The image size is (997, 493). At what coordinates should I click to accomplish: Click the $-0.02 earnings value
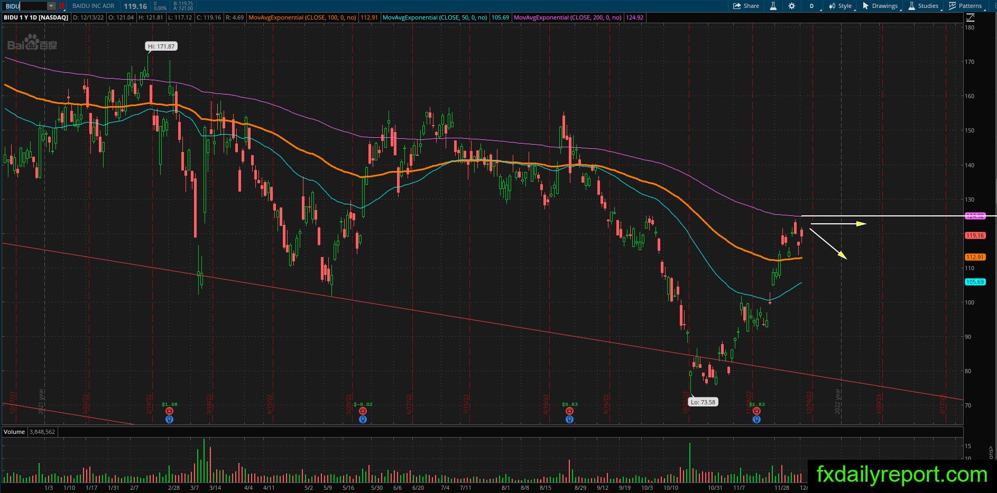click(x=363, y=404)
